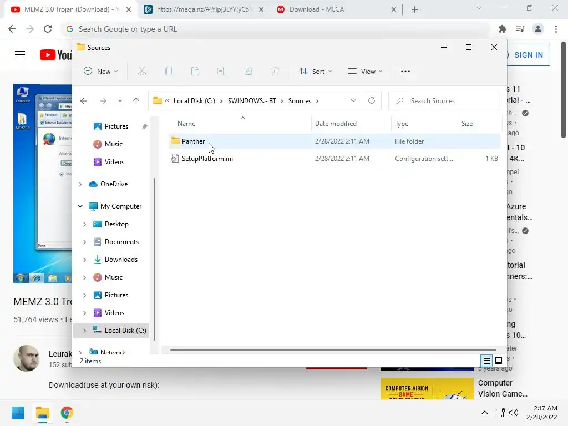
Task: Open YouTube hamburger guide menu
Action: click(x=20, y=55)
